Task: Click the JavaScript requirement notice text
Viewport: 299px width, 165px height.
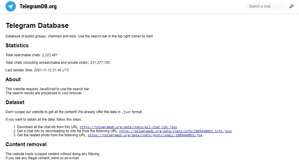Action: (48, 89)
